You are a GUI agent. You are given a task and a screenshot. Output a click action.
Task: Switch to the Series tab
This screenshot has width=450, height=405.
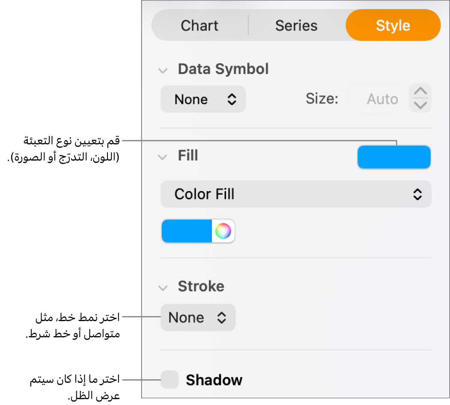point(296,26)
